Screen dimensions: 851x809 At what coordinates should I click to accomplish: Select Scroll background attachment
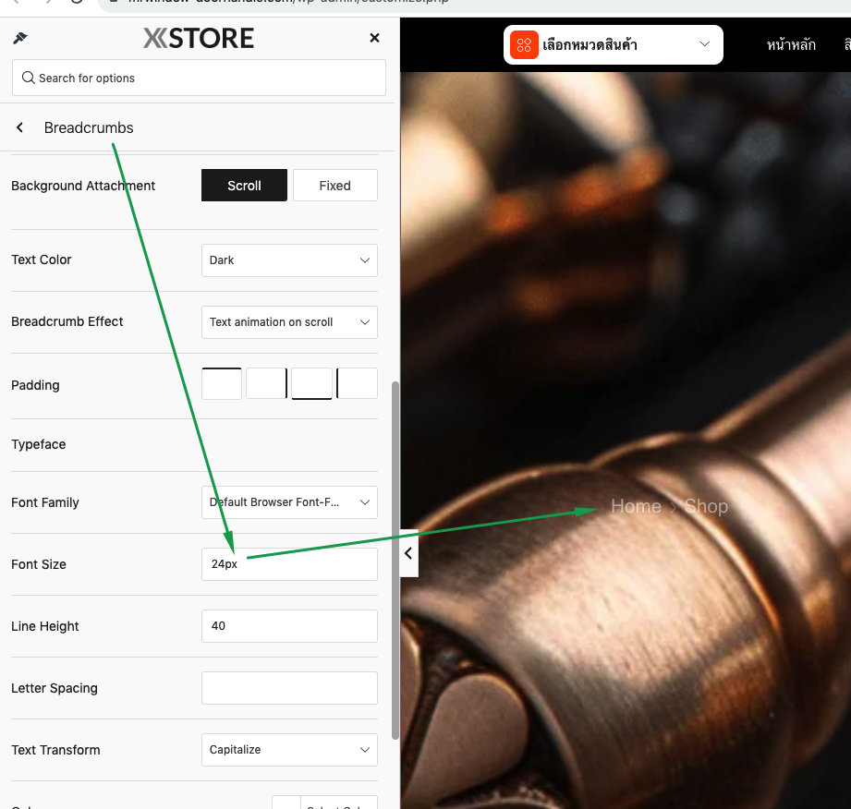click(x=244, y=185)
